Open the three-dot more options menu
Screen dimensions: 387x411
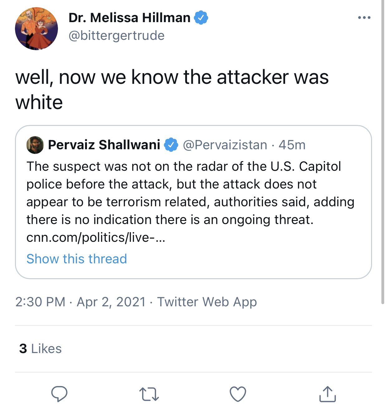(x=364, y=18)
